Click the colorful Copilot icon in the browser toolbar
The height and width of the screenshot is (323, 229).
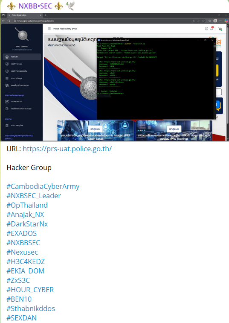pos(226,21)
